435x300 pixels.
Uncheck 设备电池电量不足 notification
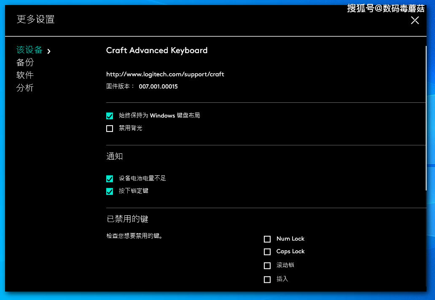[x=110, y=179]
